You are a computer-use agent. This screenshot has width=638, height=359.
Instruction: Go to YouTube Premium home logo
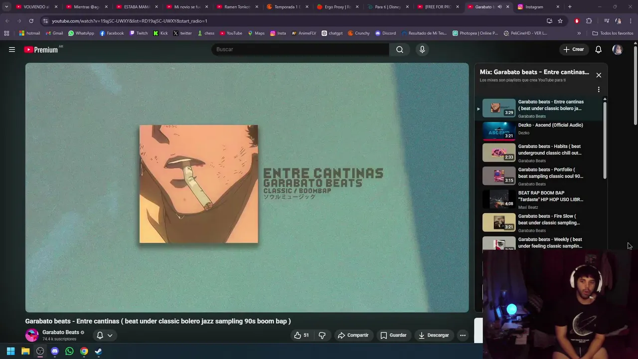[x=41, y=49]
